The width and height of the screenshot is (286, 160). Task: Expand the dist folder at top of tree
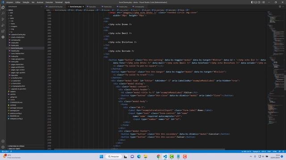pyautogui.click(x=11, y=13)
